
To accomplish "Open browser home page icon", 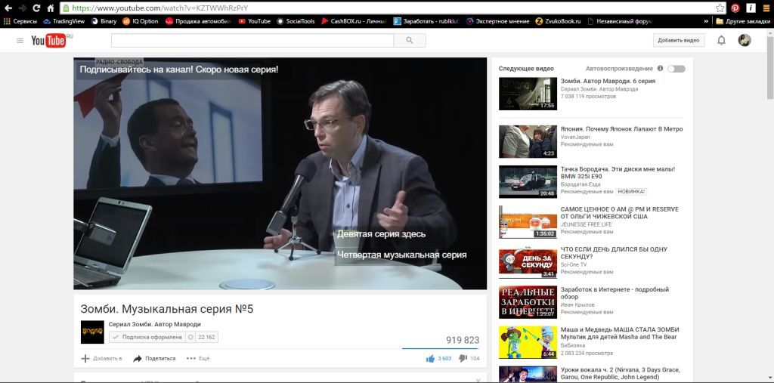I will pos(51,8).
